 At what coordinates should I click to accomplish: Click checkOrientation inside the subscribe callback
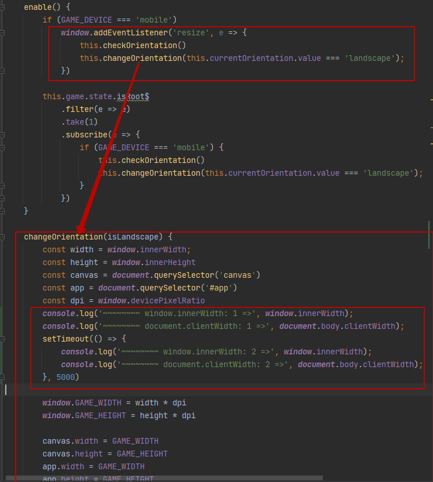pyautogui.click(x=158, y=160)
